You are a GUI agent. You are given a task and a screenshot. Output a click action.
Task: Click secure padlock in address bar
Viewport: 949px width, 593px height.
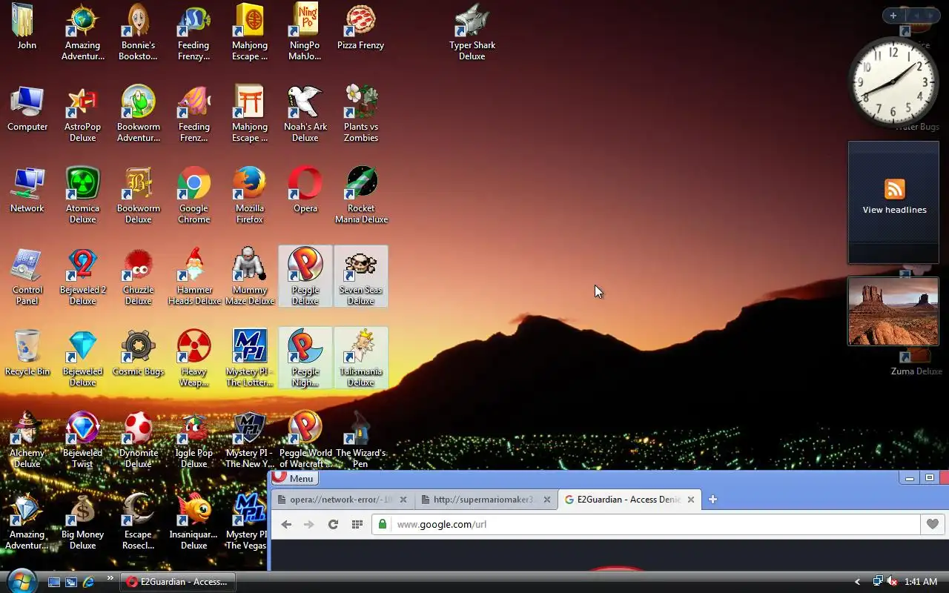(x=383, y=524)
